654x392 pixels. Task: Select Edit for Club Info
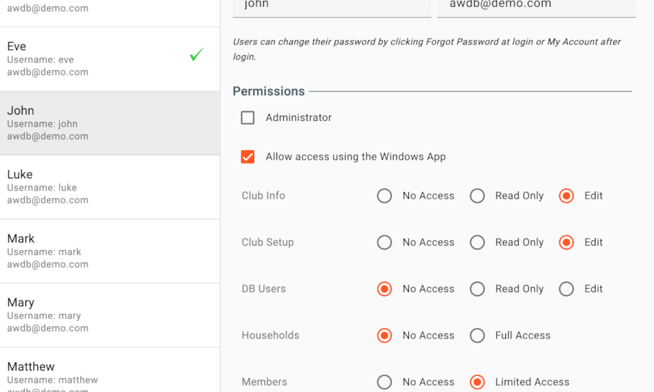pyautogui.click(x=566, y=196)
